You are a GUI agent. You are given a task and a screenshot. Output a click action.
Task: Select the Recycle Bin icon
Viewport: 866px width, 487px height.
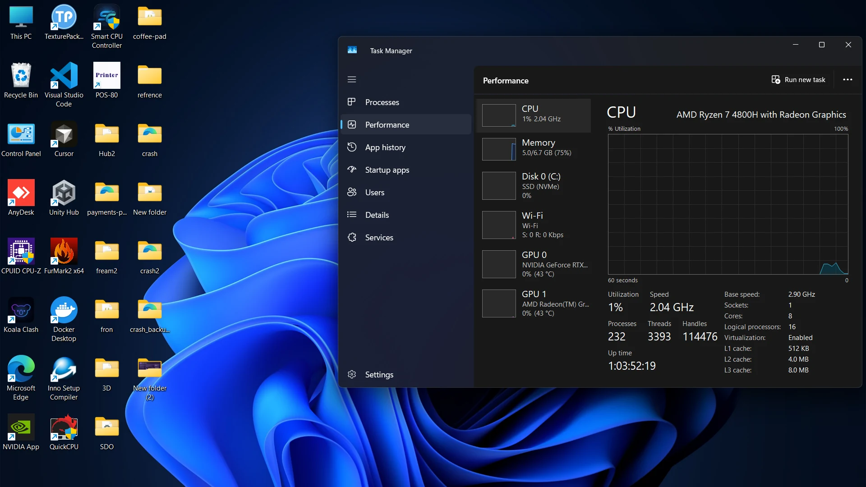coord(21,82)
